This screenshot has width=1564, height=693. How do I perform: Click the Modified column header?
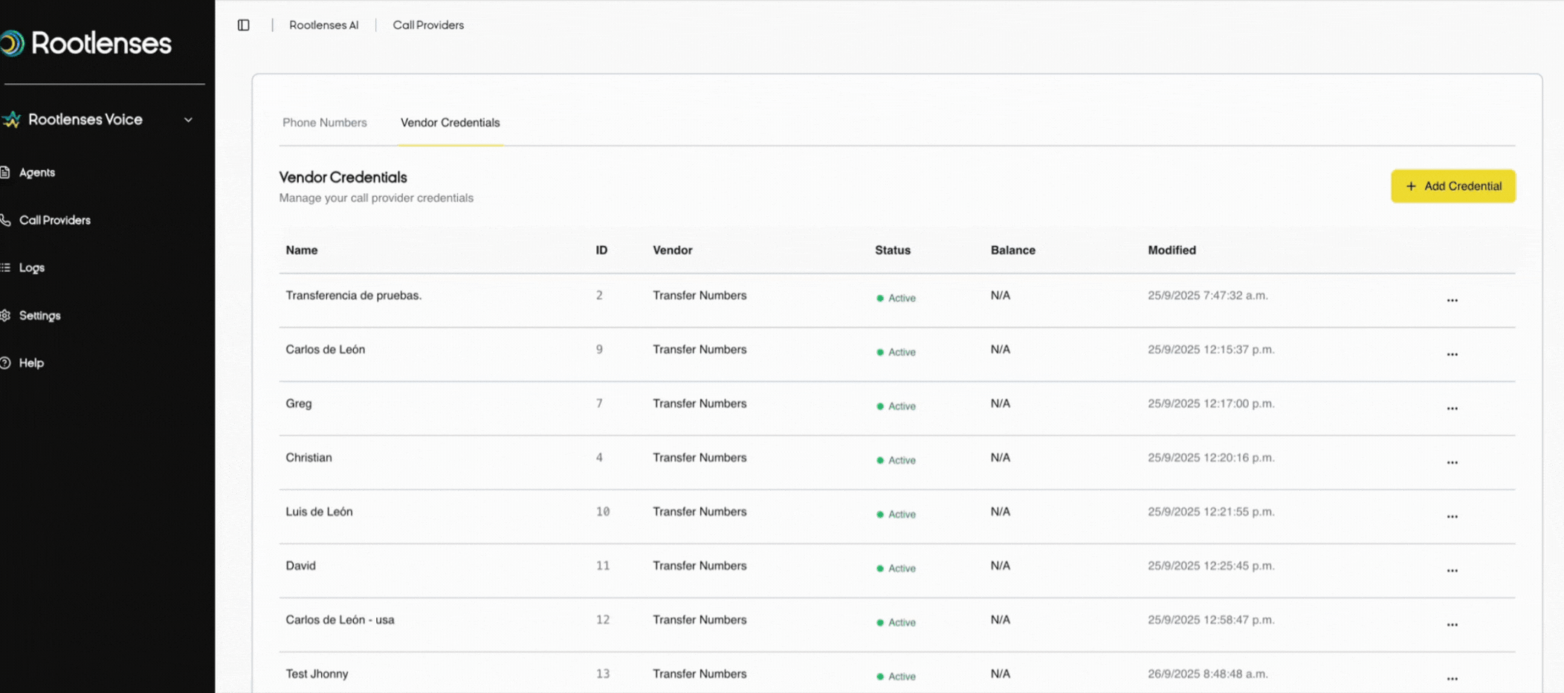pyautogui.click(x=1172, y=250)
